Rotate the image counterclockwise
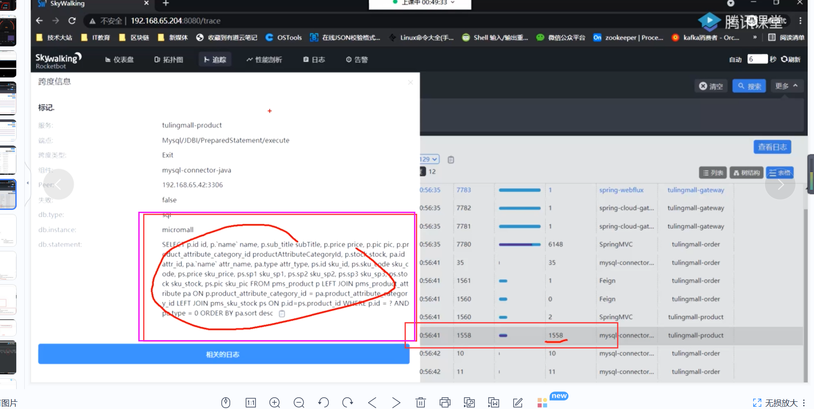The height and width of the screenshot is (409, 814). 323,402
